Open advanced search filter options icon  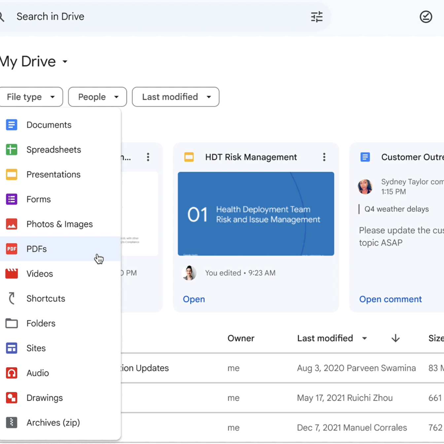(x=317, y=17)
